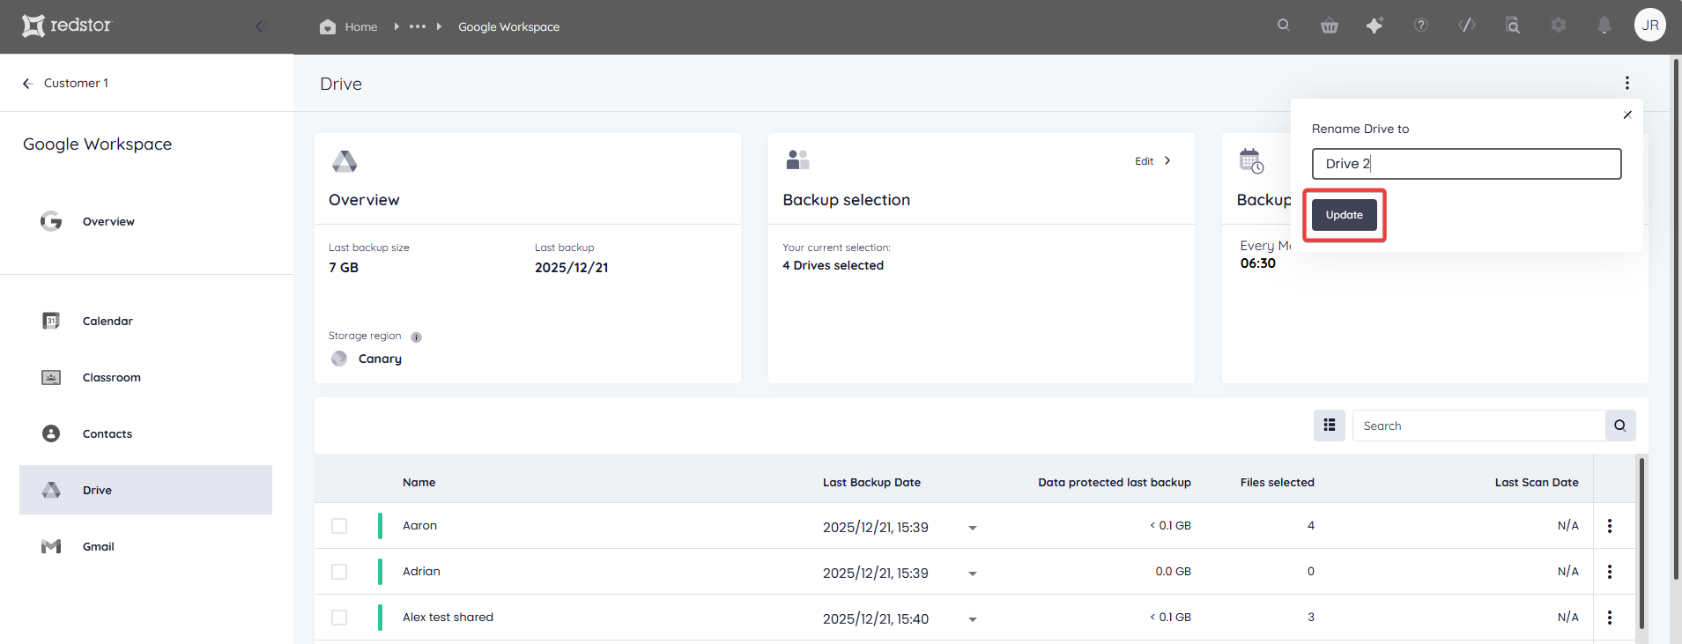Click the Aaron drive name

tap(419, 525)
